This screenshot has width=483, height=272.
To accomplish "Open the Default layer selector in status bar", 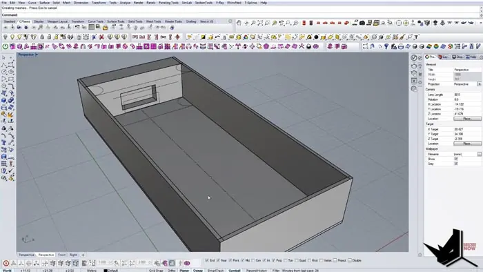I will click(112, 271).
